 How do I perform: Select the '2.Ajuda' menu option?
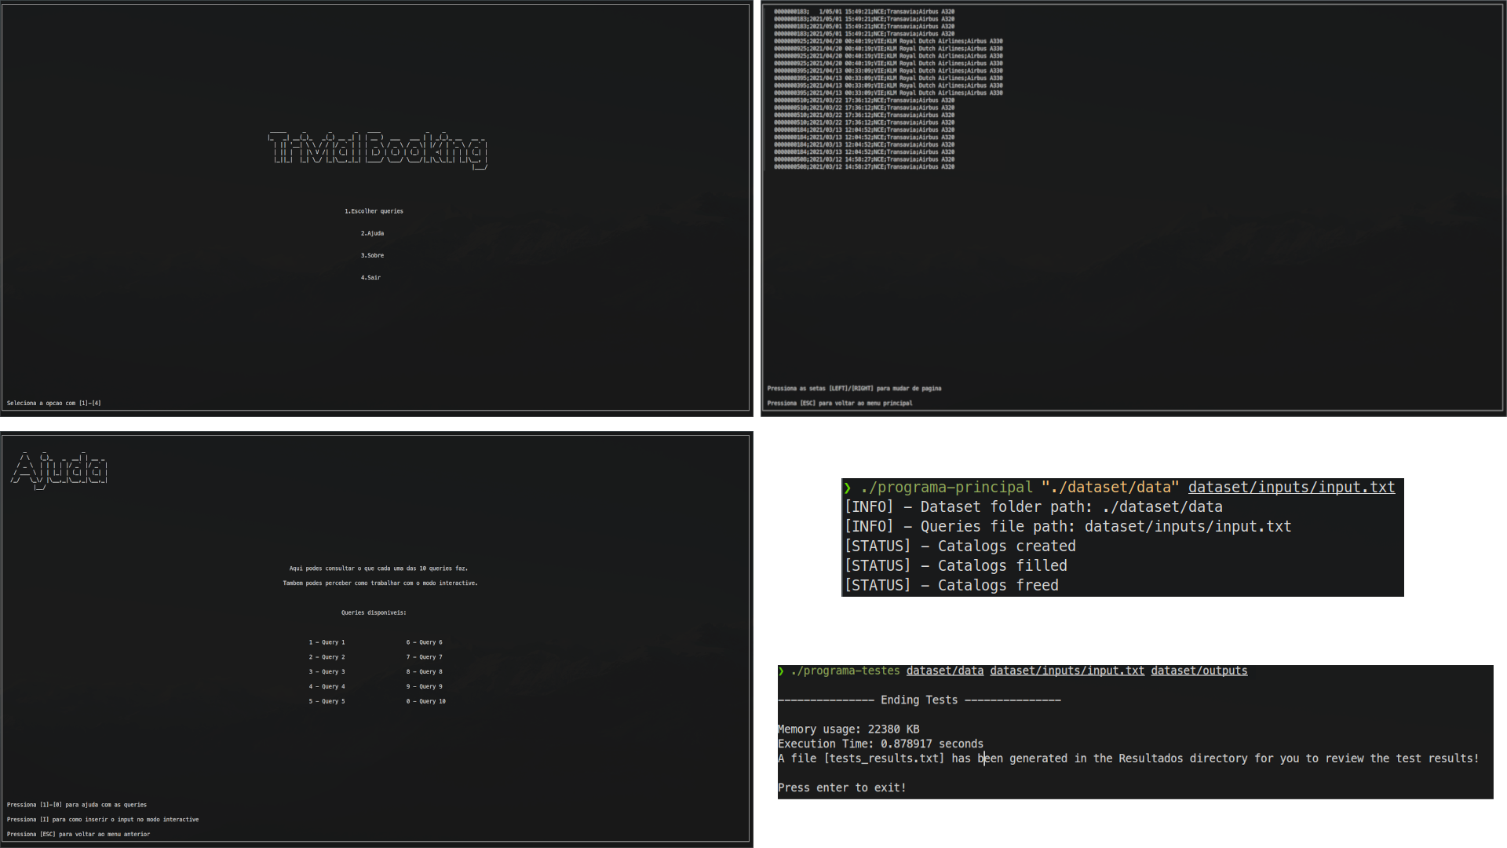click(372, 233)
